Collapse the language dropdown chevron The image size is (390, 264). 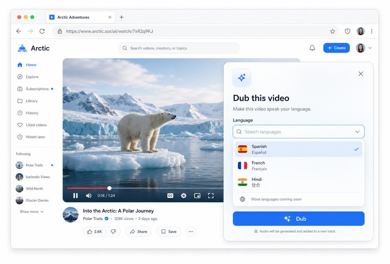coord(357,132)
